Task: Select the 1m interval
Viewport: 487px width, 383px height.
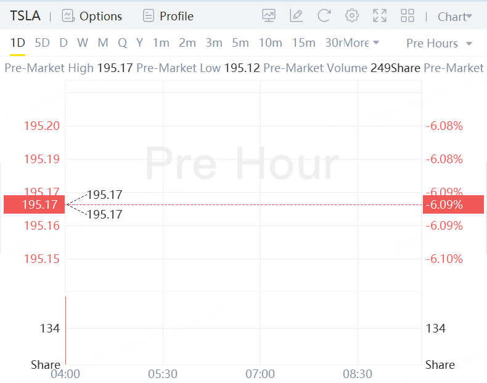Action: point(161,43)
